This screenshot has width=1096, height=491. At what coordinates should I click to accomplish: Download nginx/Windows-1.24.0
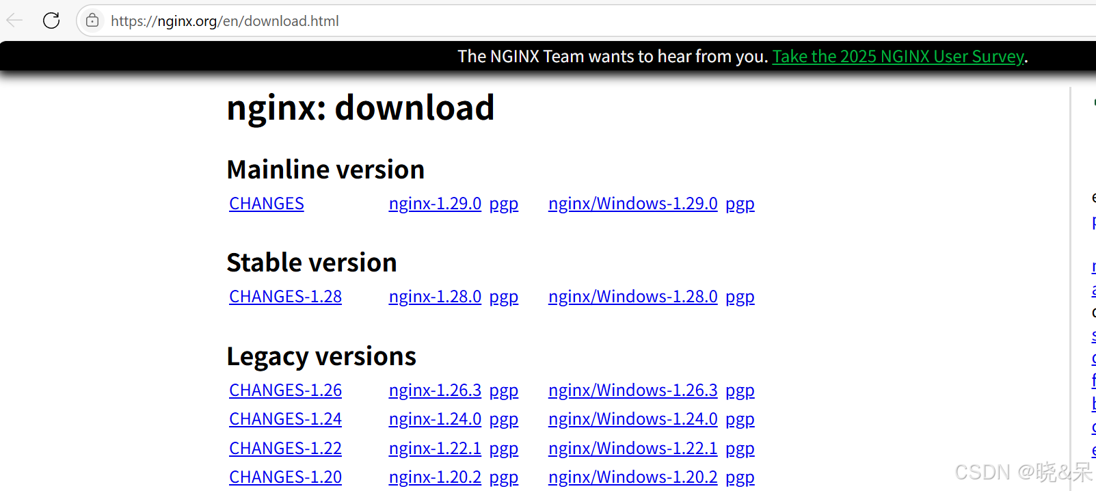tap(633, 419)
